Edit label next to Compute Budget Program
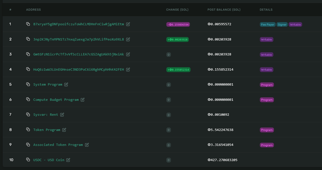The image size is (322, 170). click(x=83, y=100)
